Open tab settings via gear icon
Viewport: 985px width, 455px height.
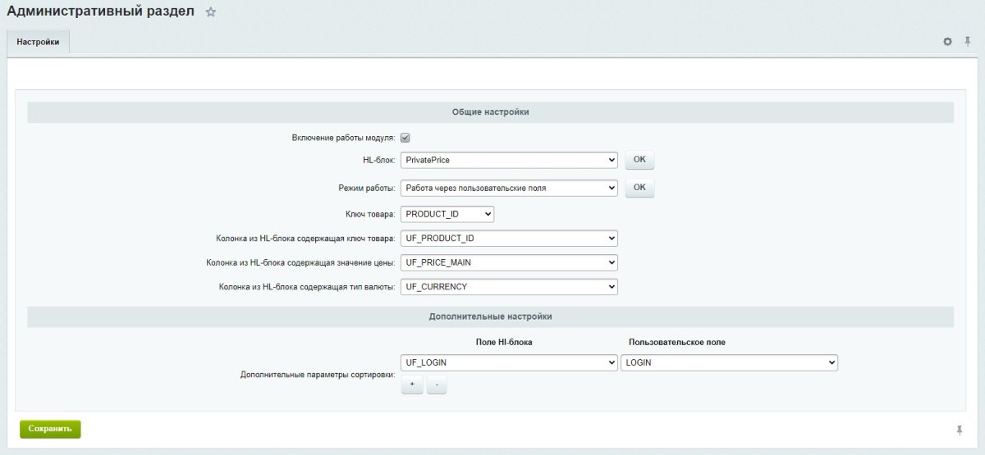point(948,41)
